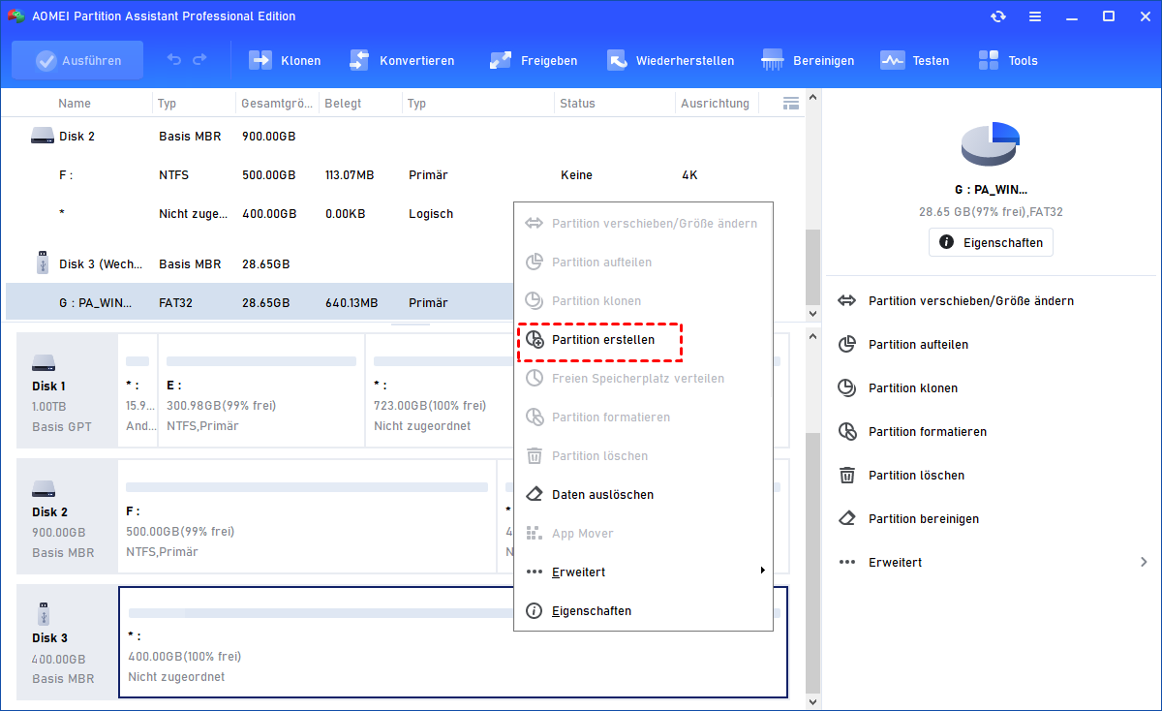Click Partition klonen in right panel
Viewport: 1162px width, 711px height.
coord(913,388)
